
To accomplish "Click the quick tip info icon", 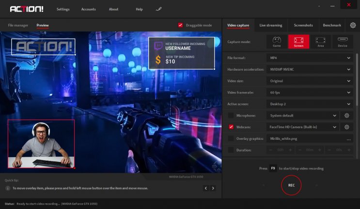I will [8, 188].
